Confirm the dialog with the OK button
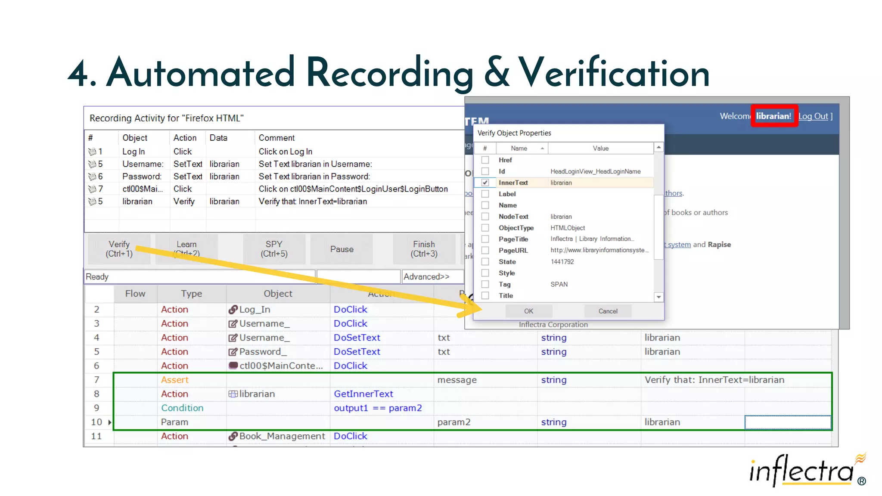Image resolution: width=882 pixels, height=496 pixels. point(529,311)
